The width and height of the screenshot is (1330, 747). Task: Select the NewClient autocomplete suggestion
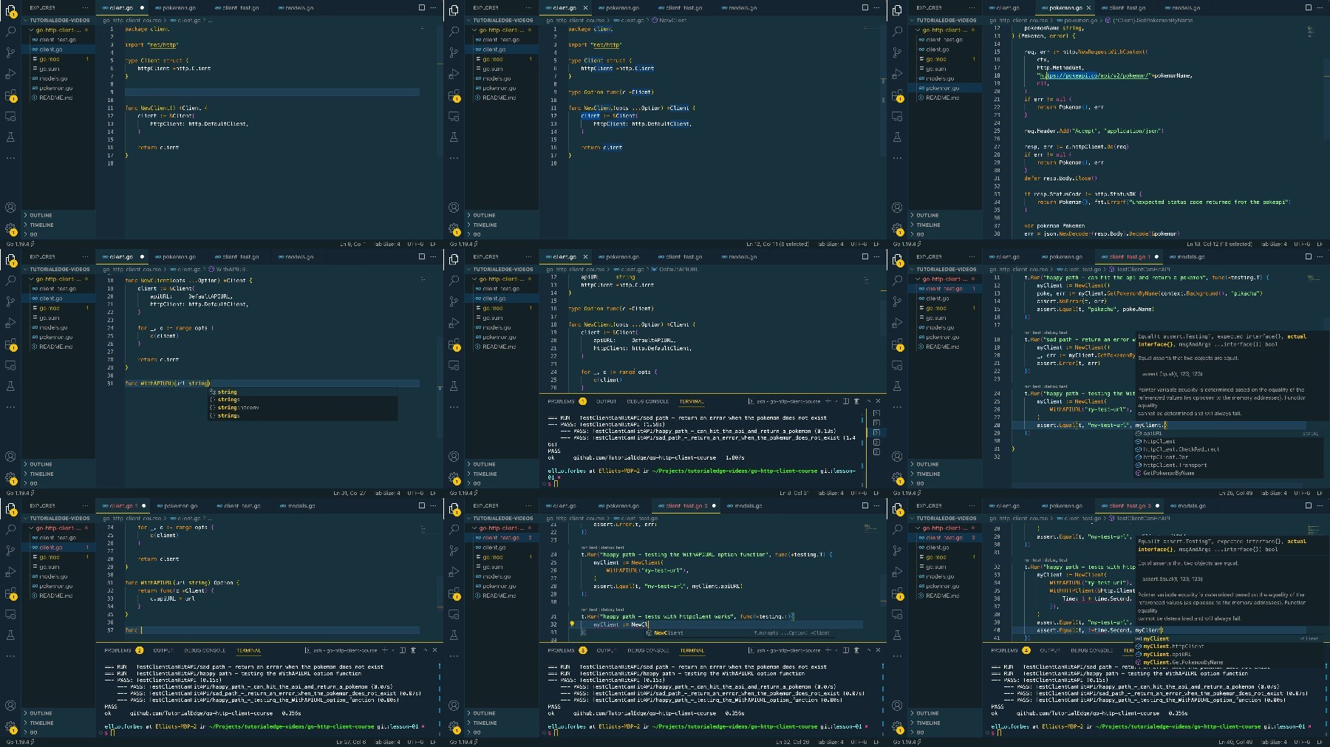(669, 632)
